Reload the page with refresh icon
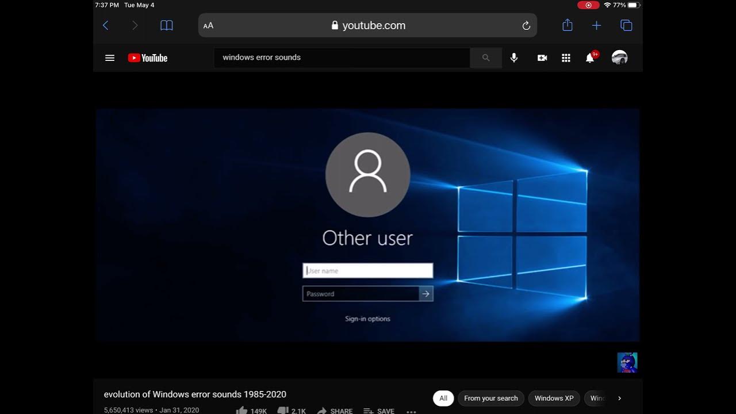The image size is (736, 414). click(526, 25)
